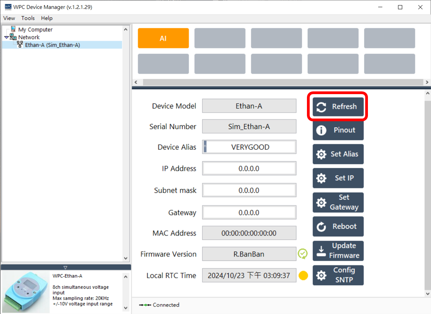
Task: Click Update Firmware download button
Action: [x=338, y=251]
